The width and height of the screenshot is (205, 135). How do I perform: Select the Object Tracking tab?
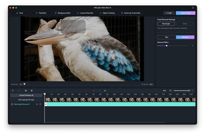[x=107, y=13]
